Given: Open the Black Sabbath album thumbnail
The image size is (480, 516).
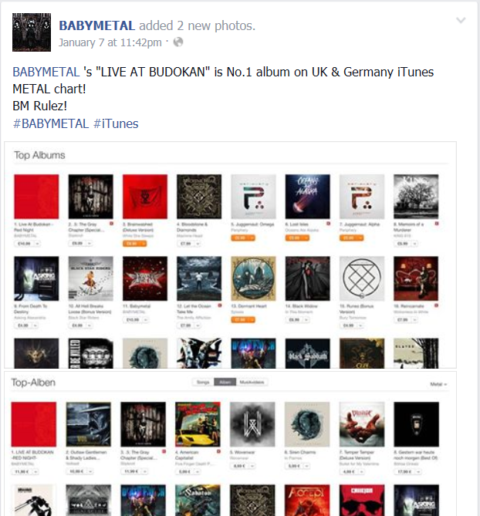Looking at the screenshot, I should pyautogui.click(x=307, y=353).
